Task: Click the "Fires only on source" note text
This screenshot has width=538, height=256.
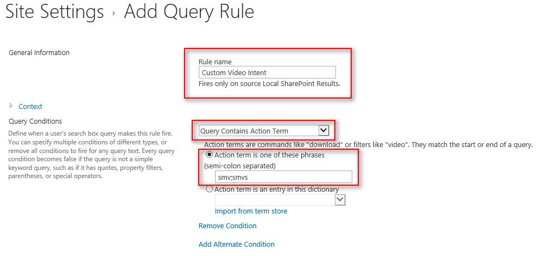Action: [269, 84]
